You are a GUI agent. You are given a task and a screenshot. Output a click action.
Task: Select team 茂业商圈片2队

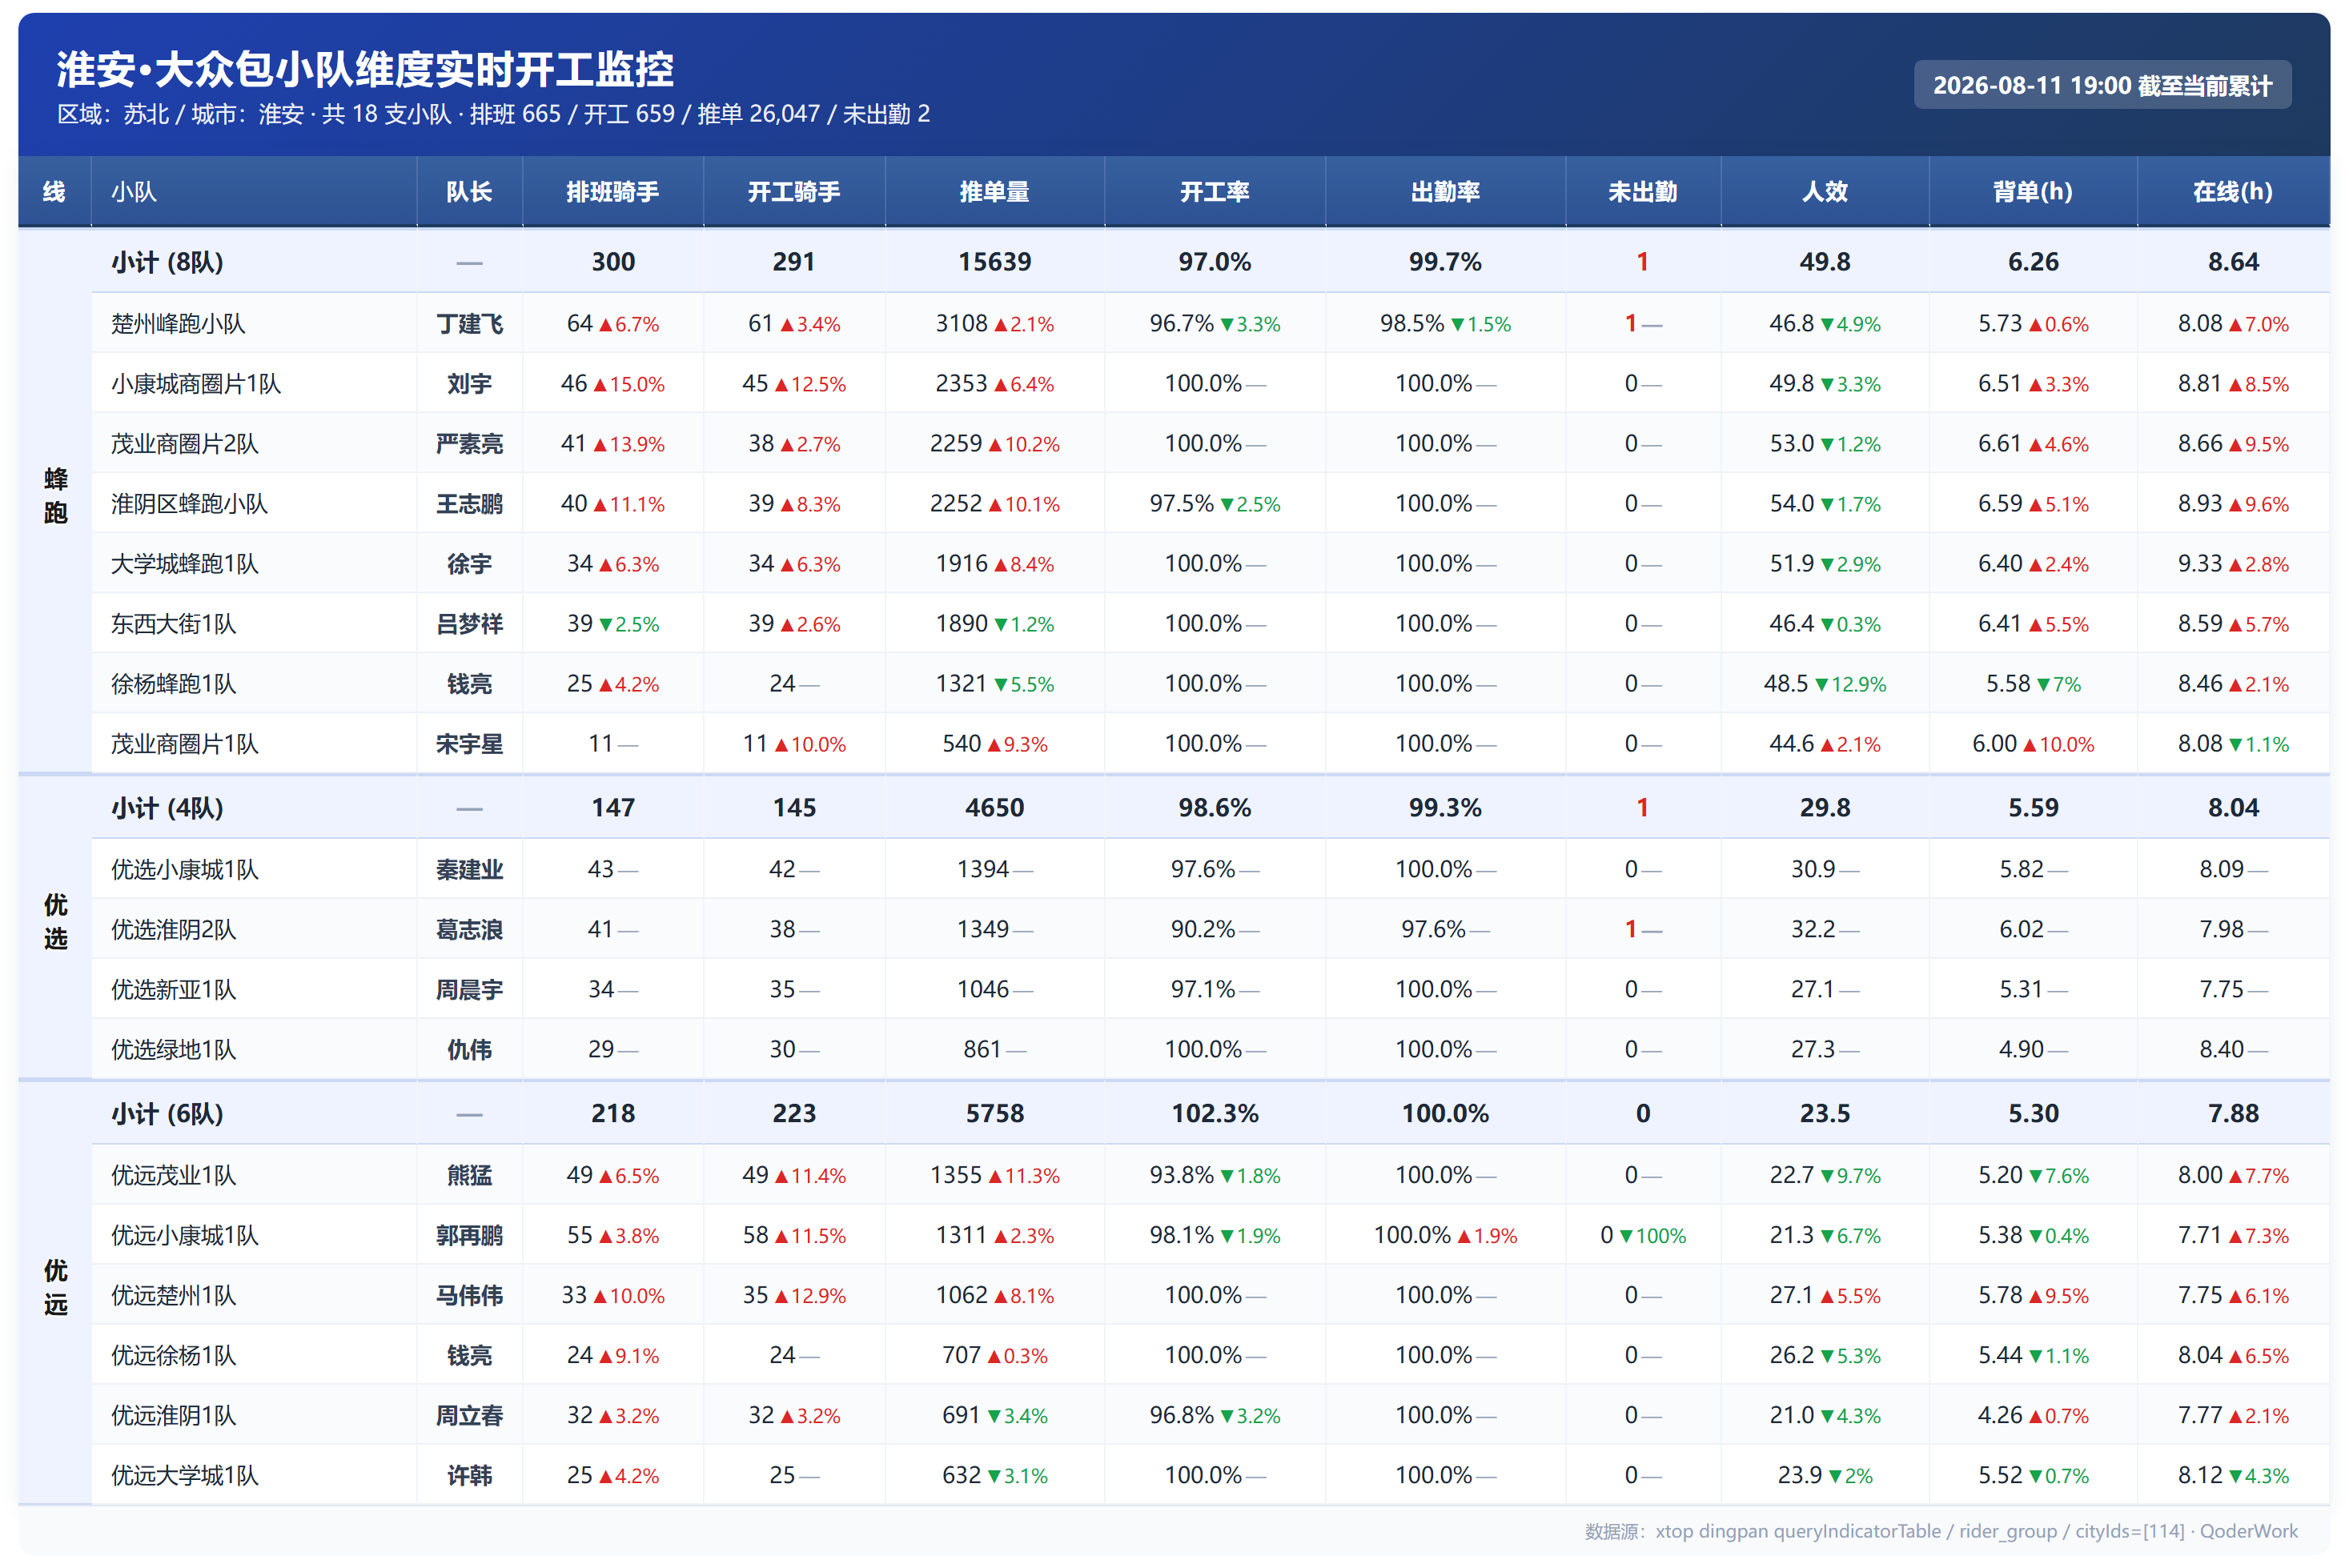coord(184,444)
